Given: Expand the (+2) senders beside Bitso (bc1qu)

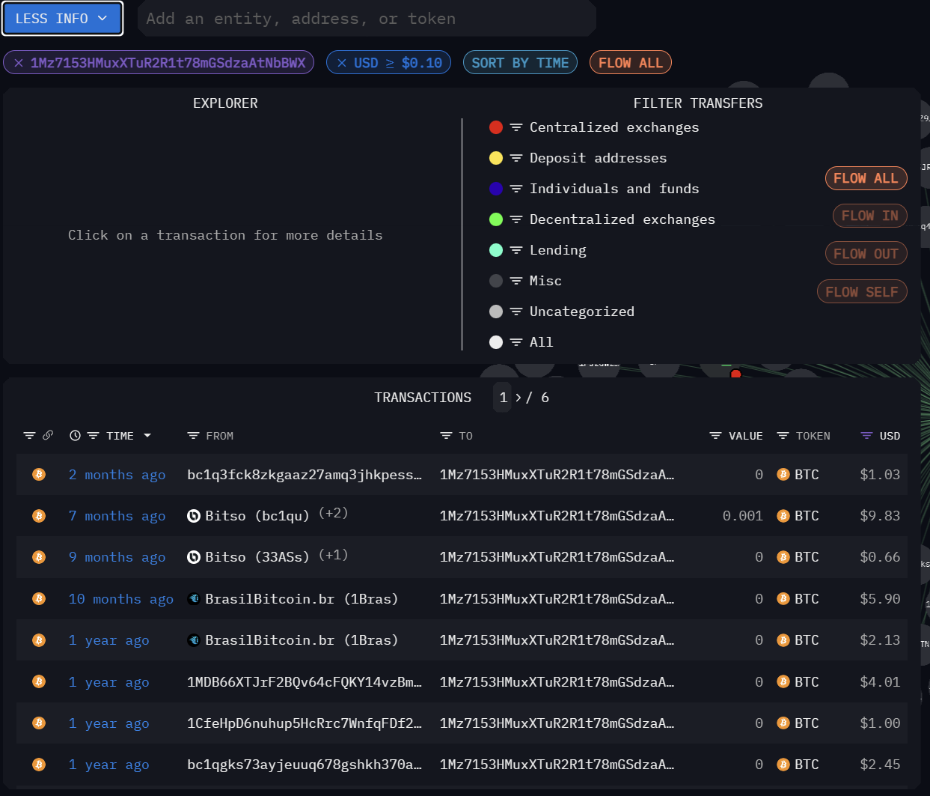Looking at the screenshot, I should [x=333, y=513].
